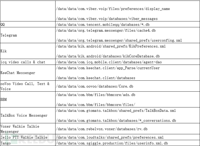
Task: Select the icq video calls & chat cell
Action: pos(23,62)
